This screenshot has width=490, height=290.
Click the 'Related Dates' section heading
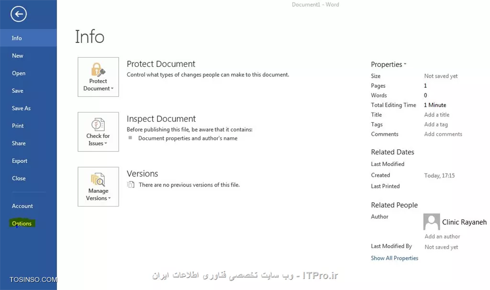point(392,152)
